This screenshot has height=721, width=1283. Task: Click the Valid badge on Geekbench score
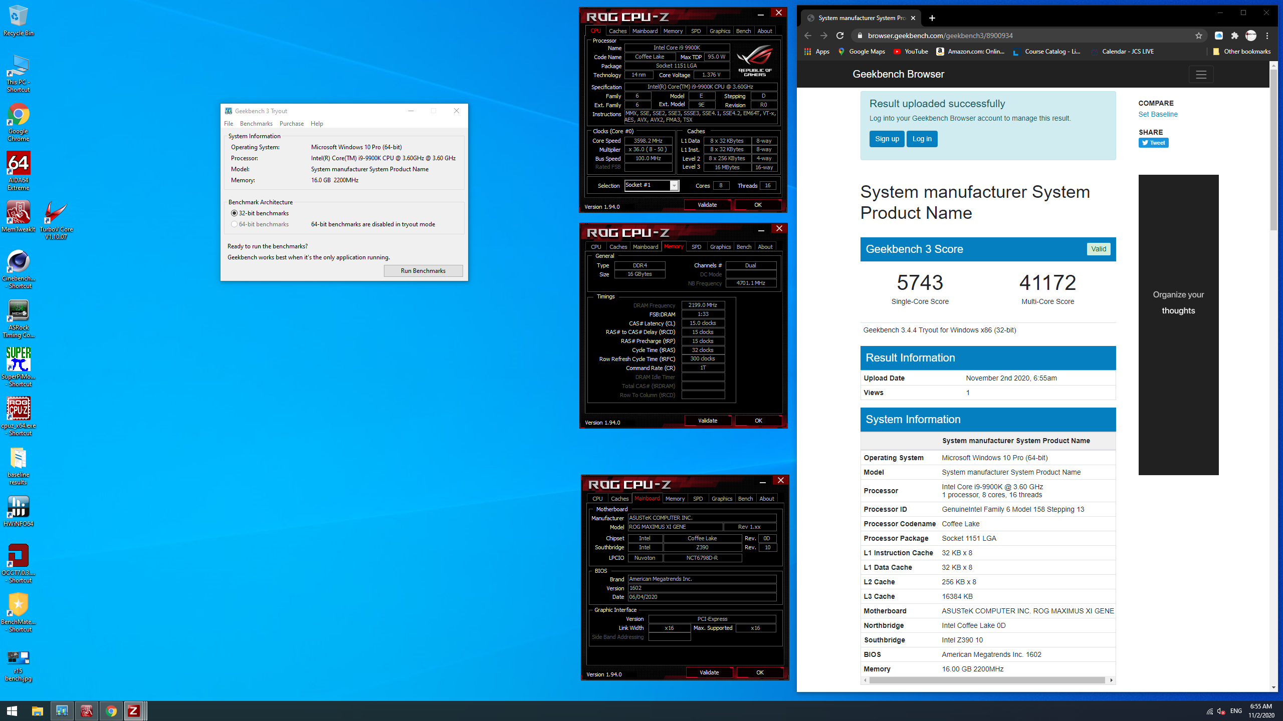pos(1099,249)
